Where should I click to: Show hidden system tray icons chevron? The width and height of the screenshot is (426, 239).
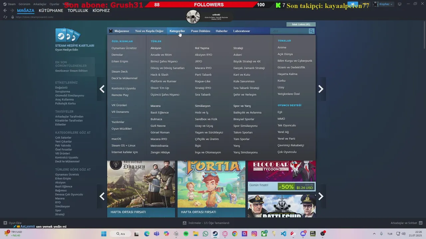click(374, 234)
